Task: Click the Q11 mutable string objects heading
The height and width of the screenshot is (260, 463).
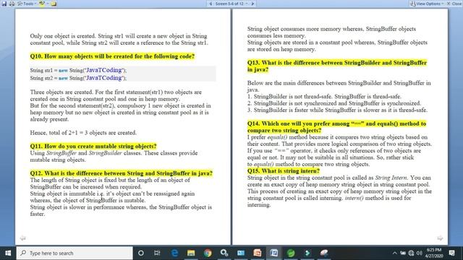Action: 93,146
